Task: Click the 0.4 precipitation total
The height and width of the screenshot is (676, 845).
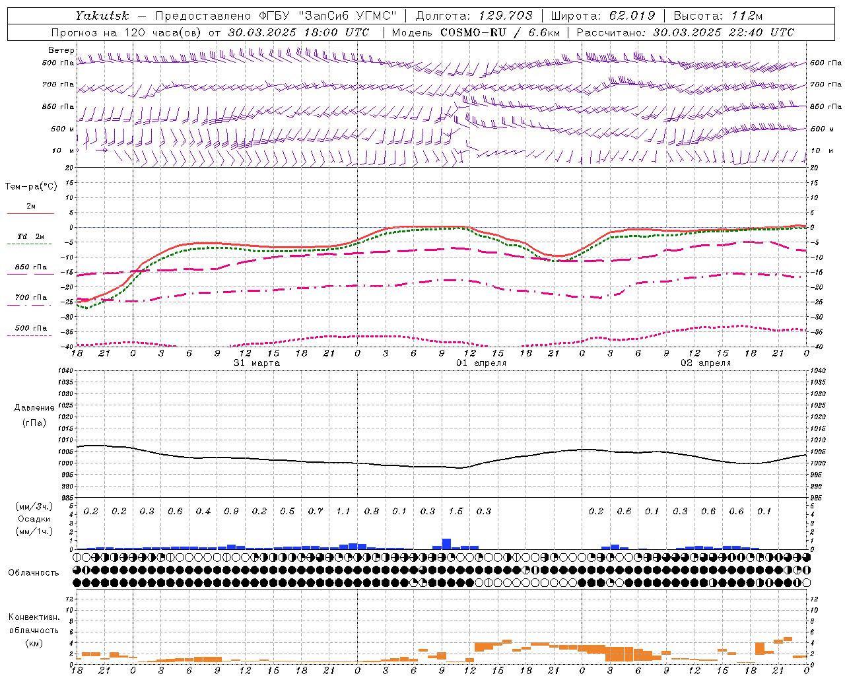Action: [x=203, y=511]
